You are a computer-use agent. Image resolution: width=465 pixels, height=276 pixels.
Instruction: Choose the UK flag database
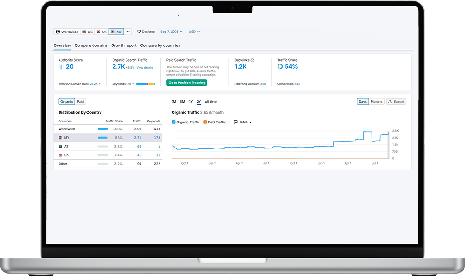click(101, 32)
